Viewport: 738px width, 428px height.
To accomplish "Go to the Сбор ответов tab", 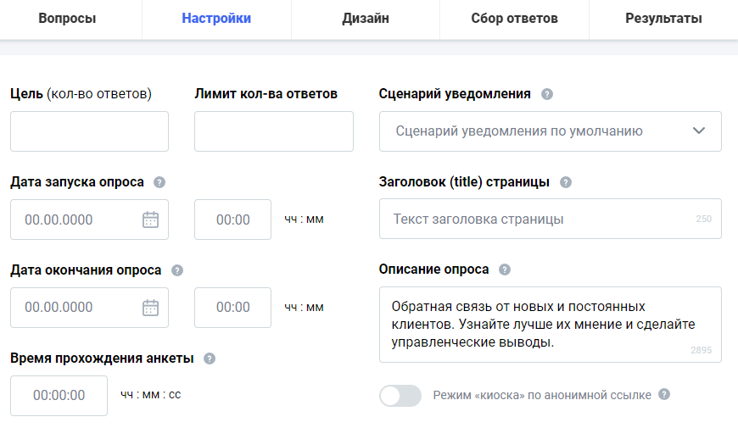I will pos(514,19).
